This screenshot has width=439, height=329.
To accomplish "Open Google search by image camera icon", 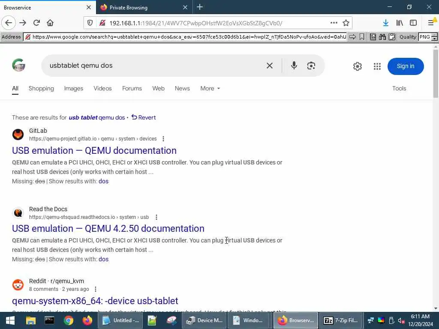I will coord(311,66).
